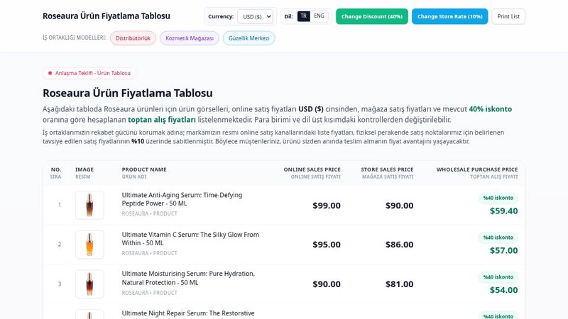Click the Anlaşma Teklifi - Ürün Tablosu badge

(89, 73)
